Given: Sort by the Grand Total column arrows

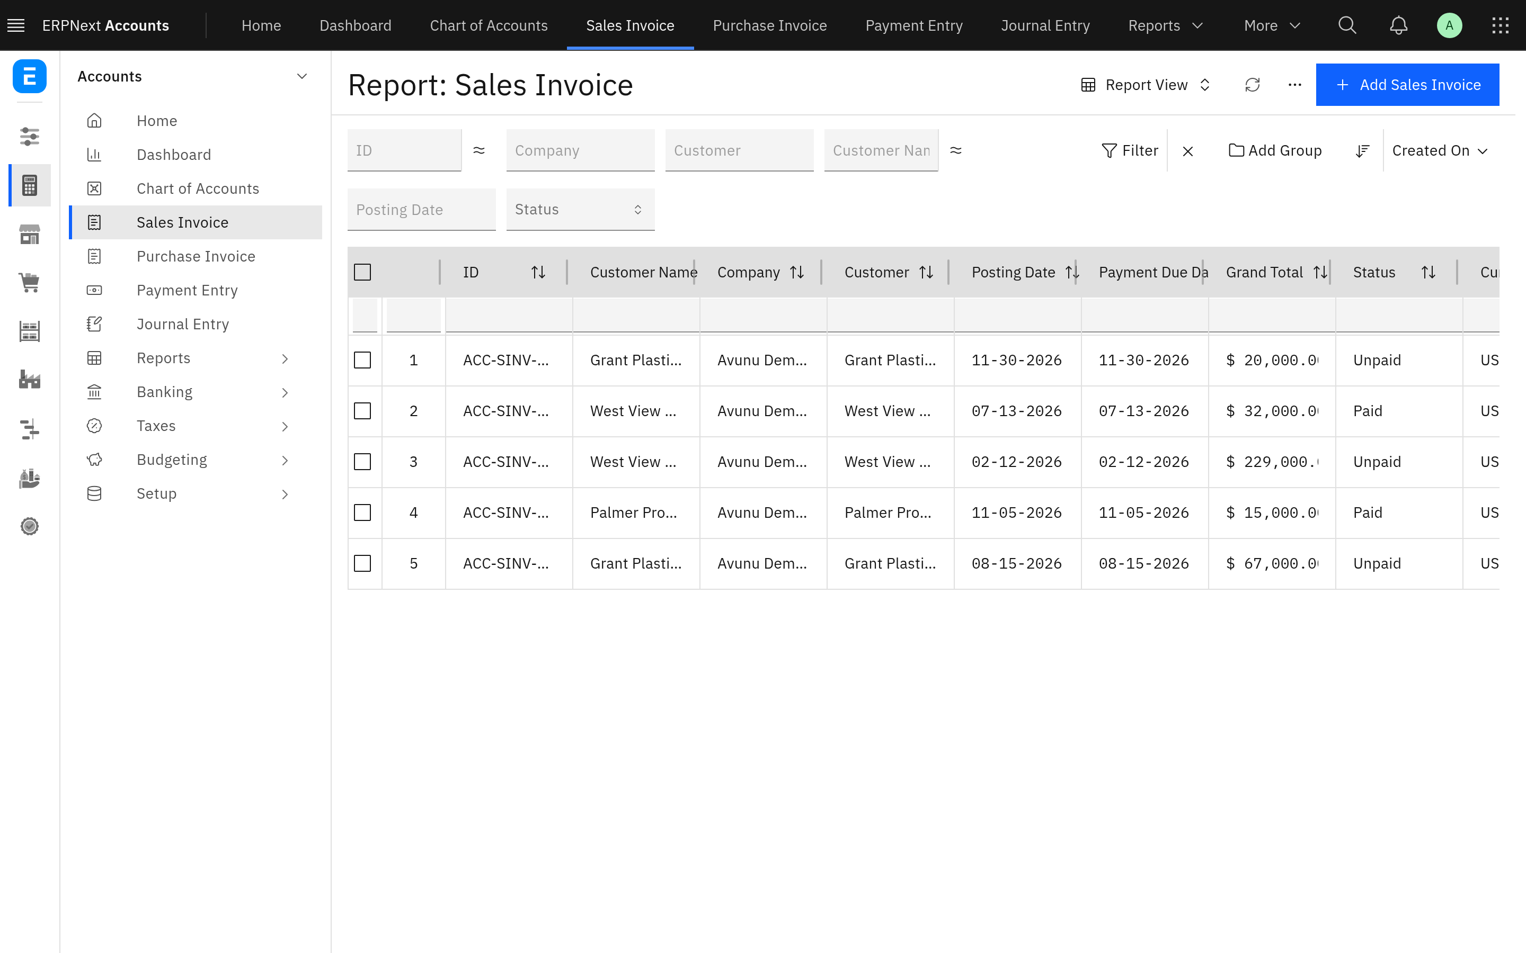Looking at the screenshot, I should click(1320, 272).
